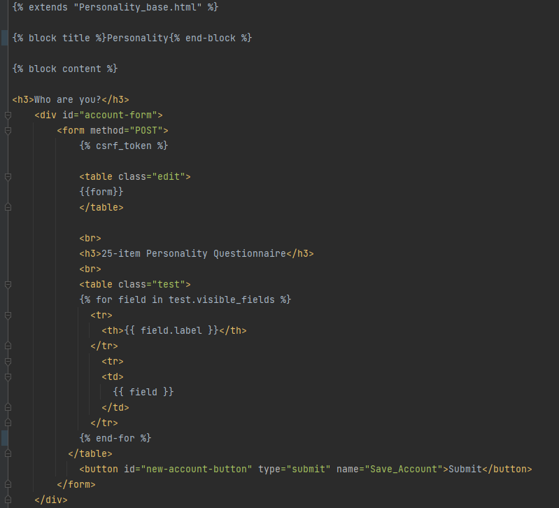Collapse the table class="edit" fold marker

click(x=8, y=177)
